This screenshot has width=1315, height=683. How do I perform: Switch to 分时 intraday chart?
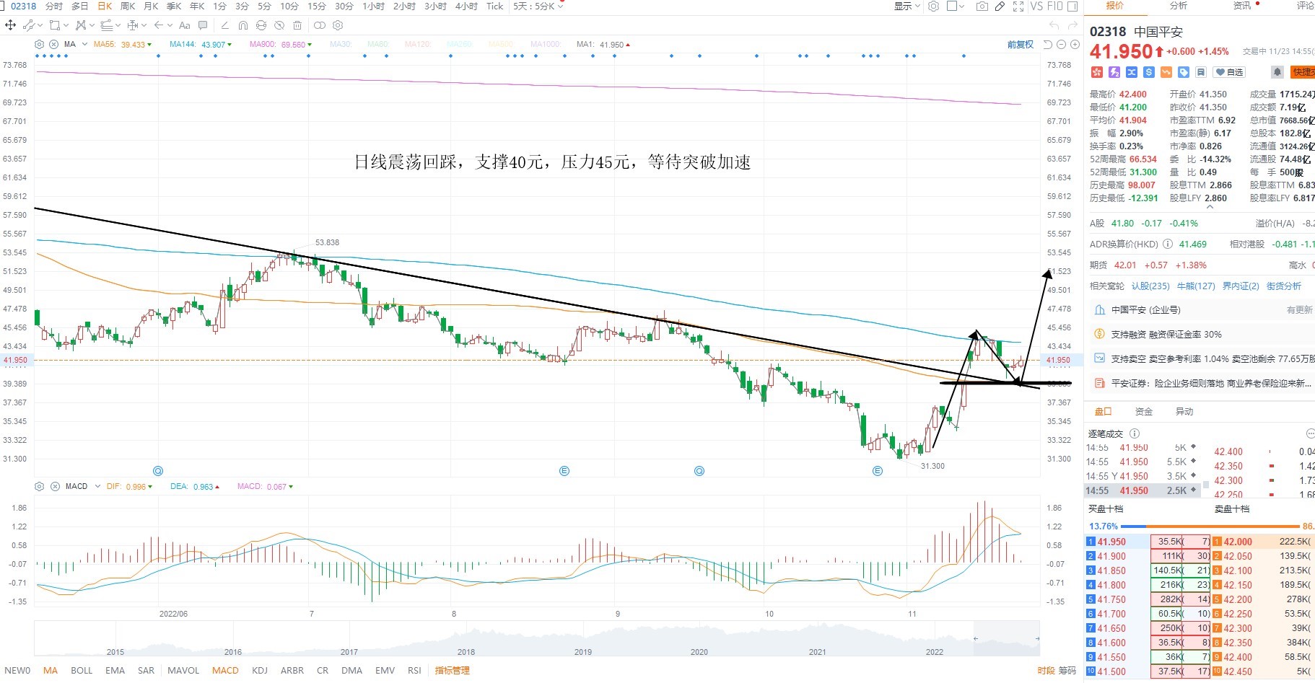coord(54,6)
